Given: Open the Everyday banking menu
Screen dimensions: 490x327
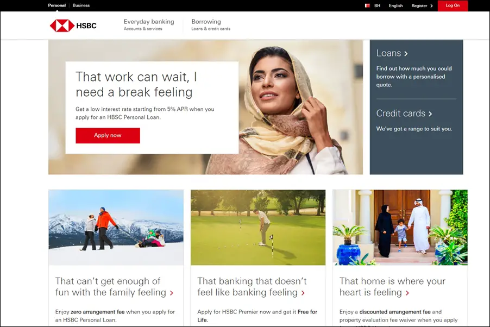Looking at the screenshot, I should tap(149, 24).
